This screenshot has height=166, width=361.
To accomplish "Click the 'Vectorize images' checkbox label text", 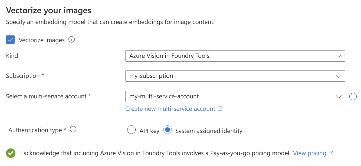I will pyautogui.click(x=42, y=40).
